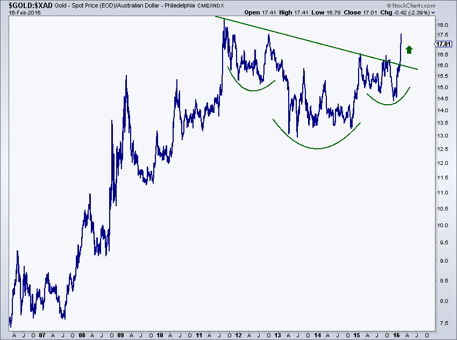Click the '17.5' price axis label

pos(442,34)
